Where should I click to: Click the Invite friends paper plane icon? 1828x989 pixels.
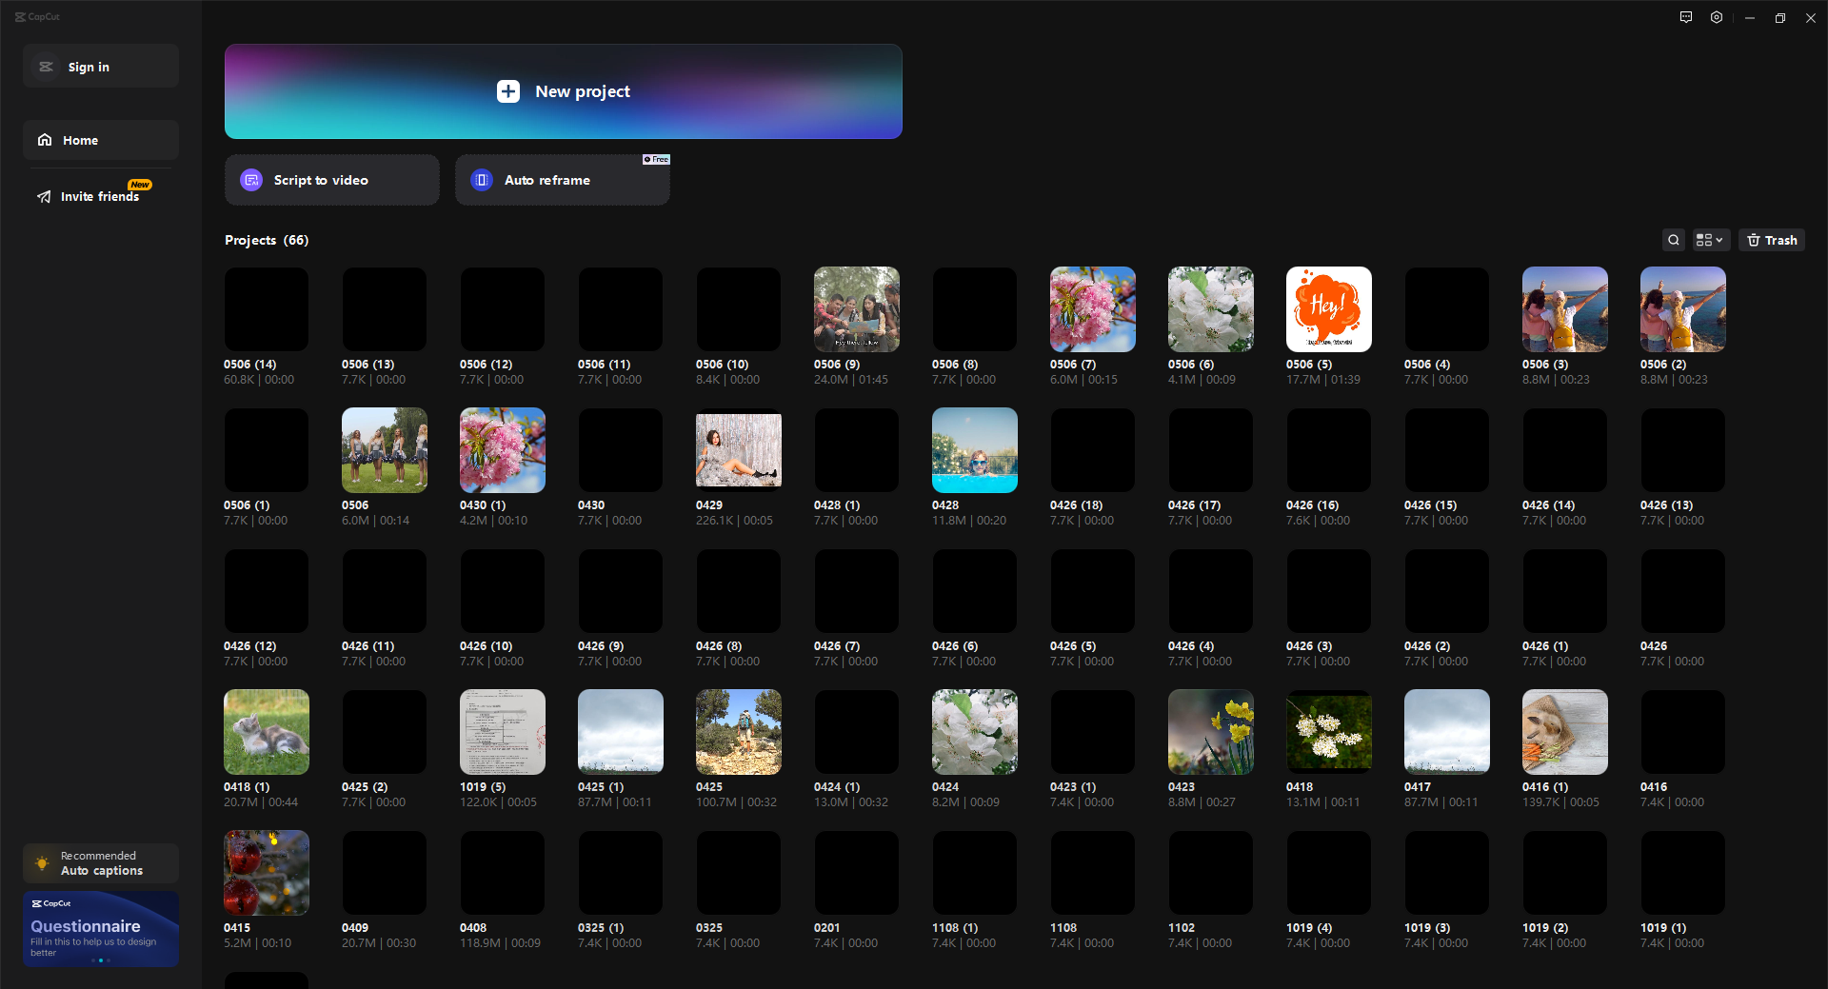click(44, 197)
